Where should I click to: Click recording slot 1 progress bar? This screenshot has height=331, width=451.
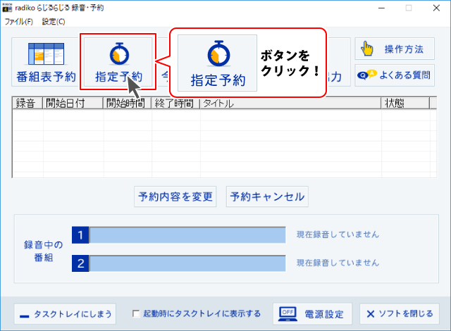coord(187,235)
